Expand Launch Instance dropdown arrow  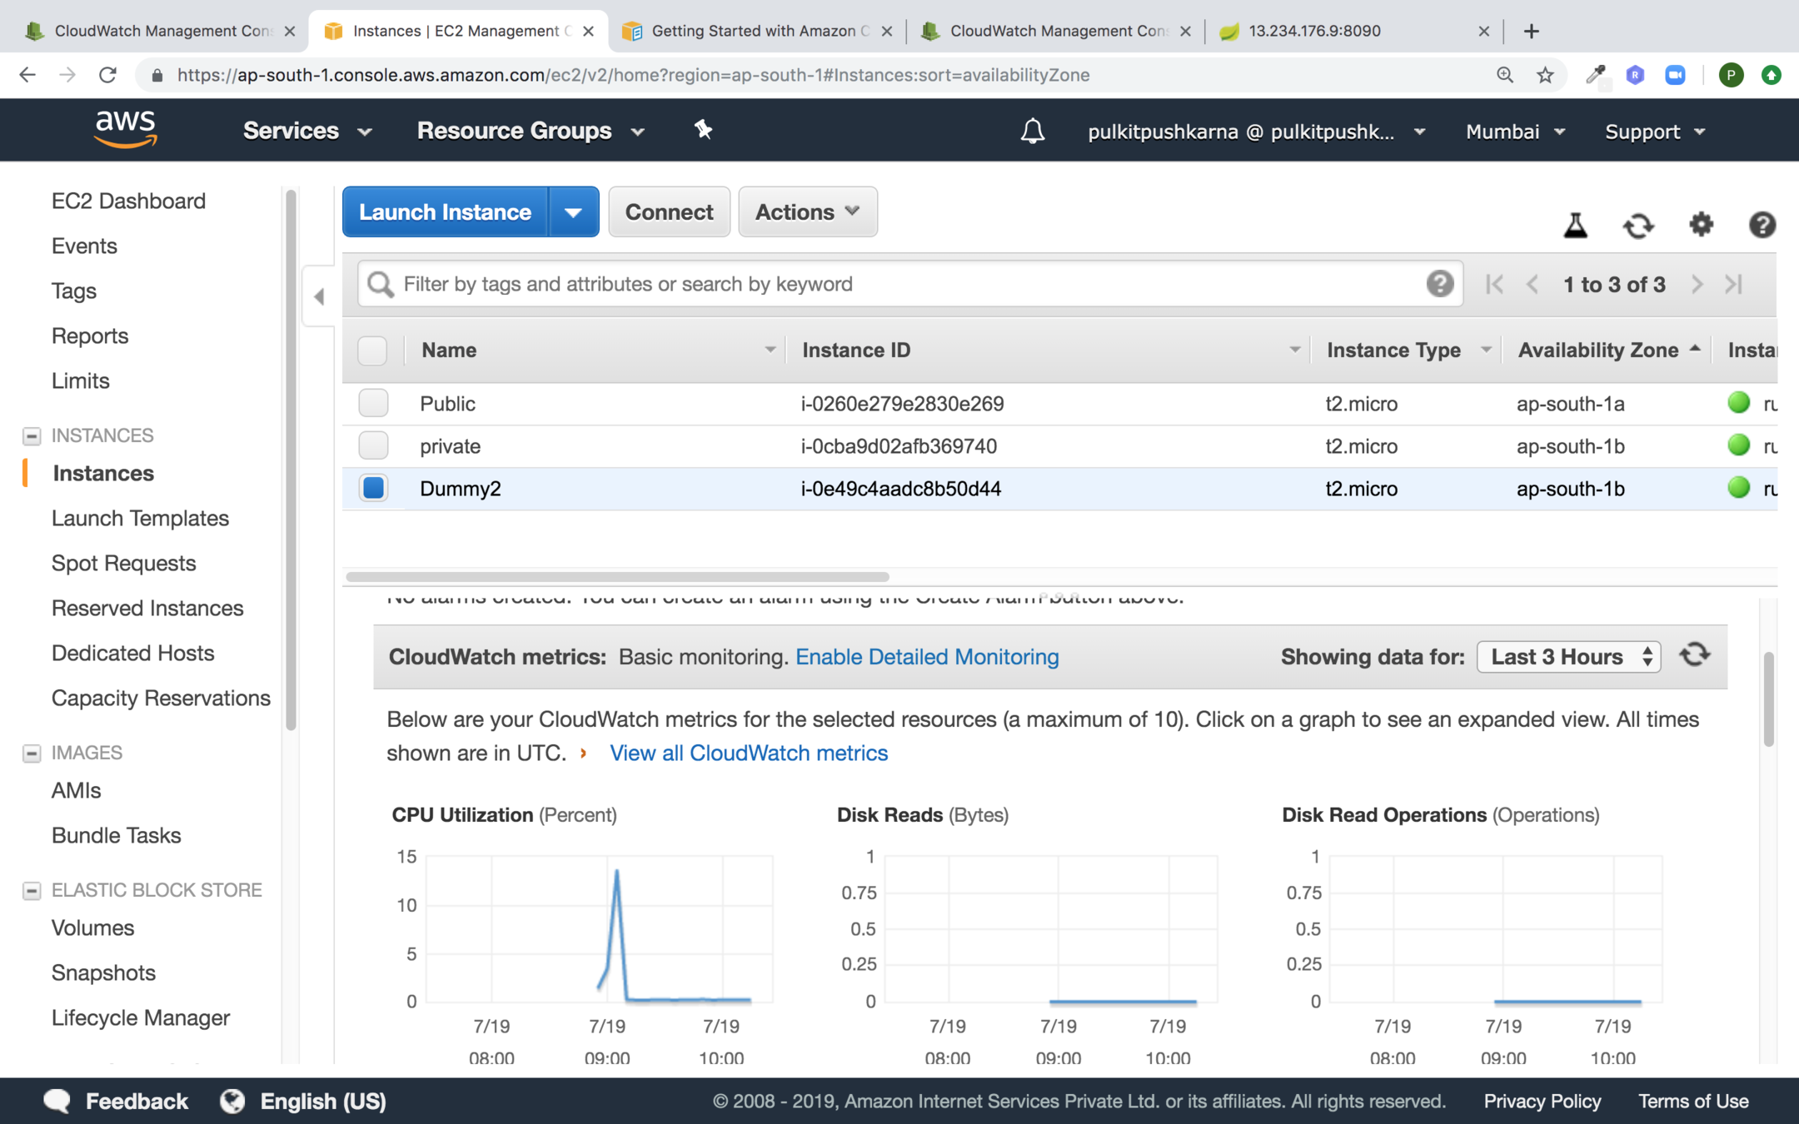[x=573, y=212]
